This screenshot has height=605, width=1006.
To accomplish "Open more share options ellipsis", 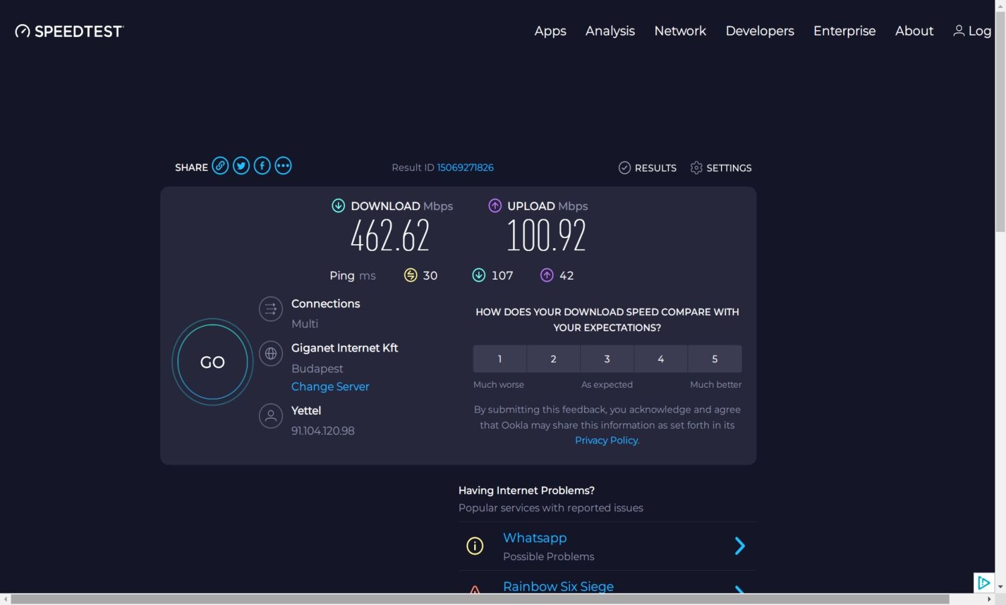I will (x=283, y=166).
